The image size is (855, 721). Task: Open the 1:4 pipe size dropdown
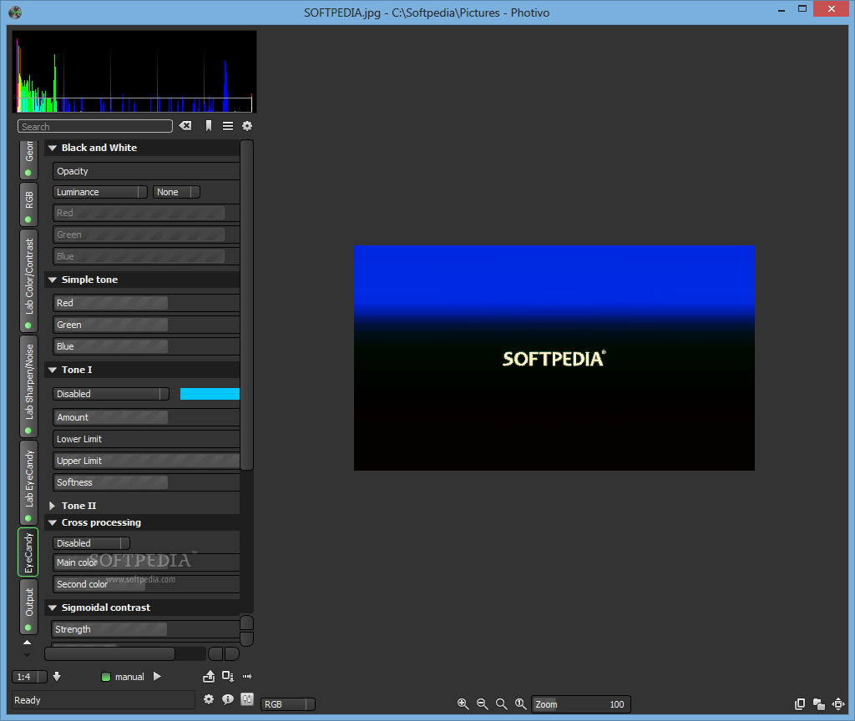30,677
